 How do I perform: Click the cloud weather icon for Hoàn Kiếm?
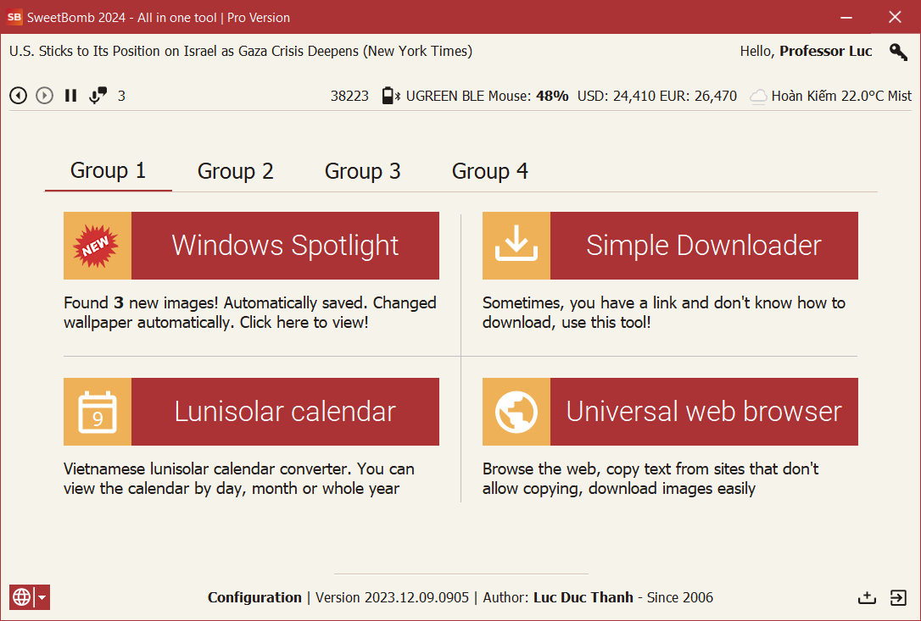point(759,97)
